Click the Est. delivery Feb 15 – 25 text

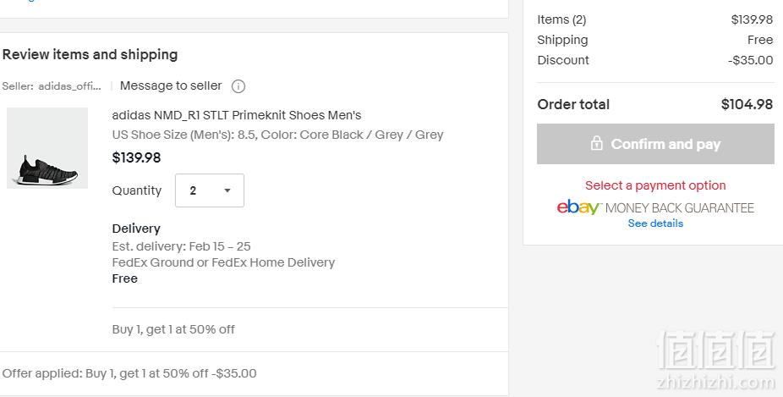coord(181,246)
